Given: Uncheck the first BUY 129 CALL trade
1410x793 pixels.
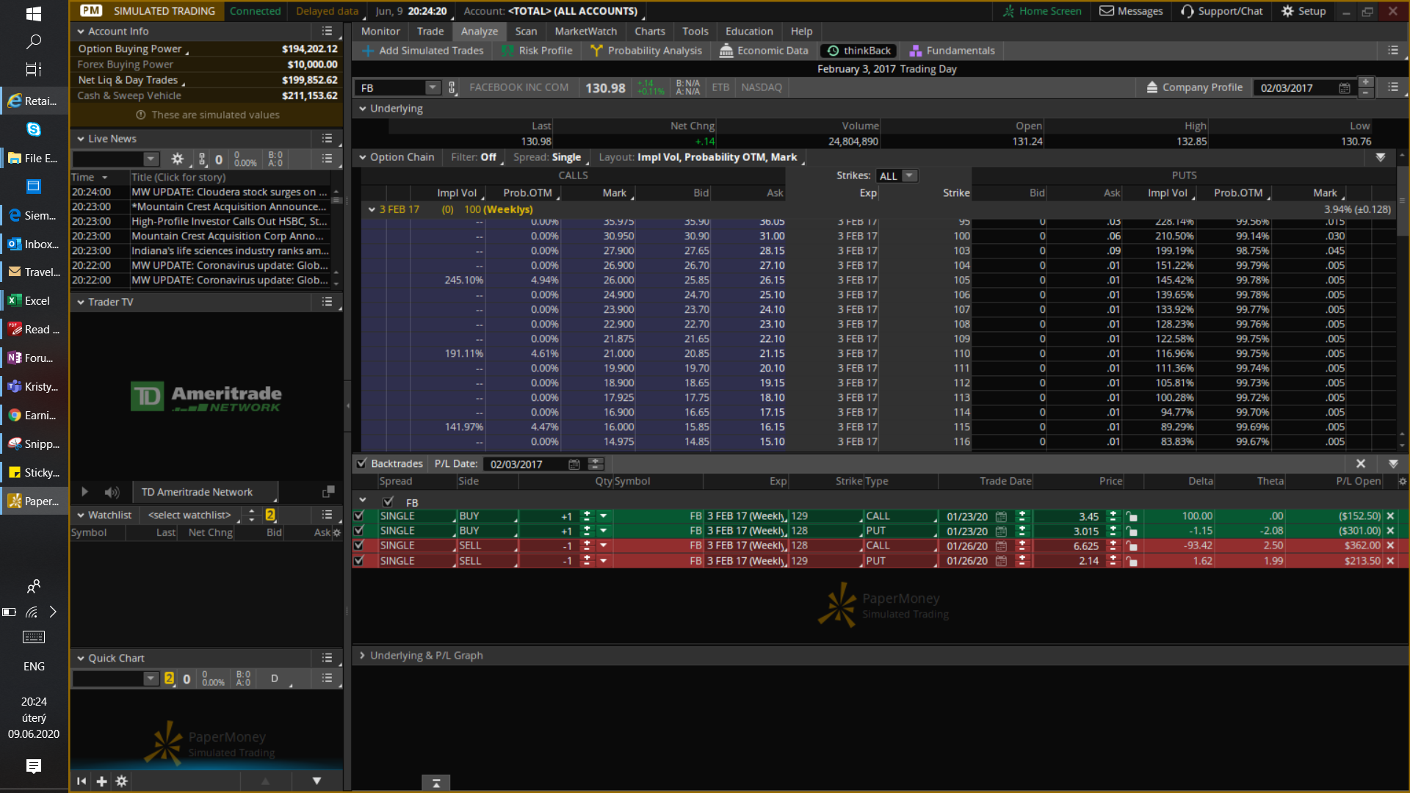Looking at the screenshot, I should click(x=359, y=516).
